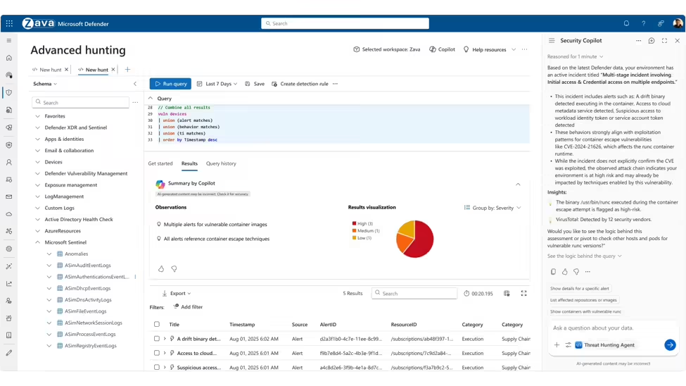This screenshot has width=686, height=386.
Task: Open Group by: Severity dropdown
Action: 493,208
